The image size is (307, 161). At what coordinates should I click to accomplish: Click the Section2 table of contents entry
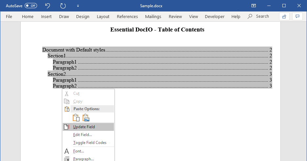point(56,74)
